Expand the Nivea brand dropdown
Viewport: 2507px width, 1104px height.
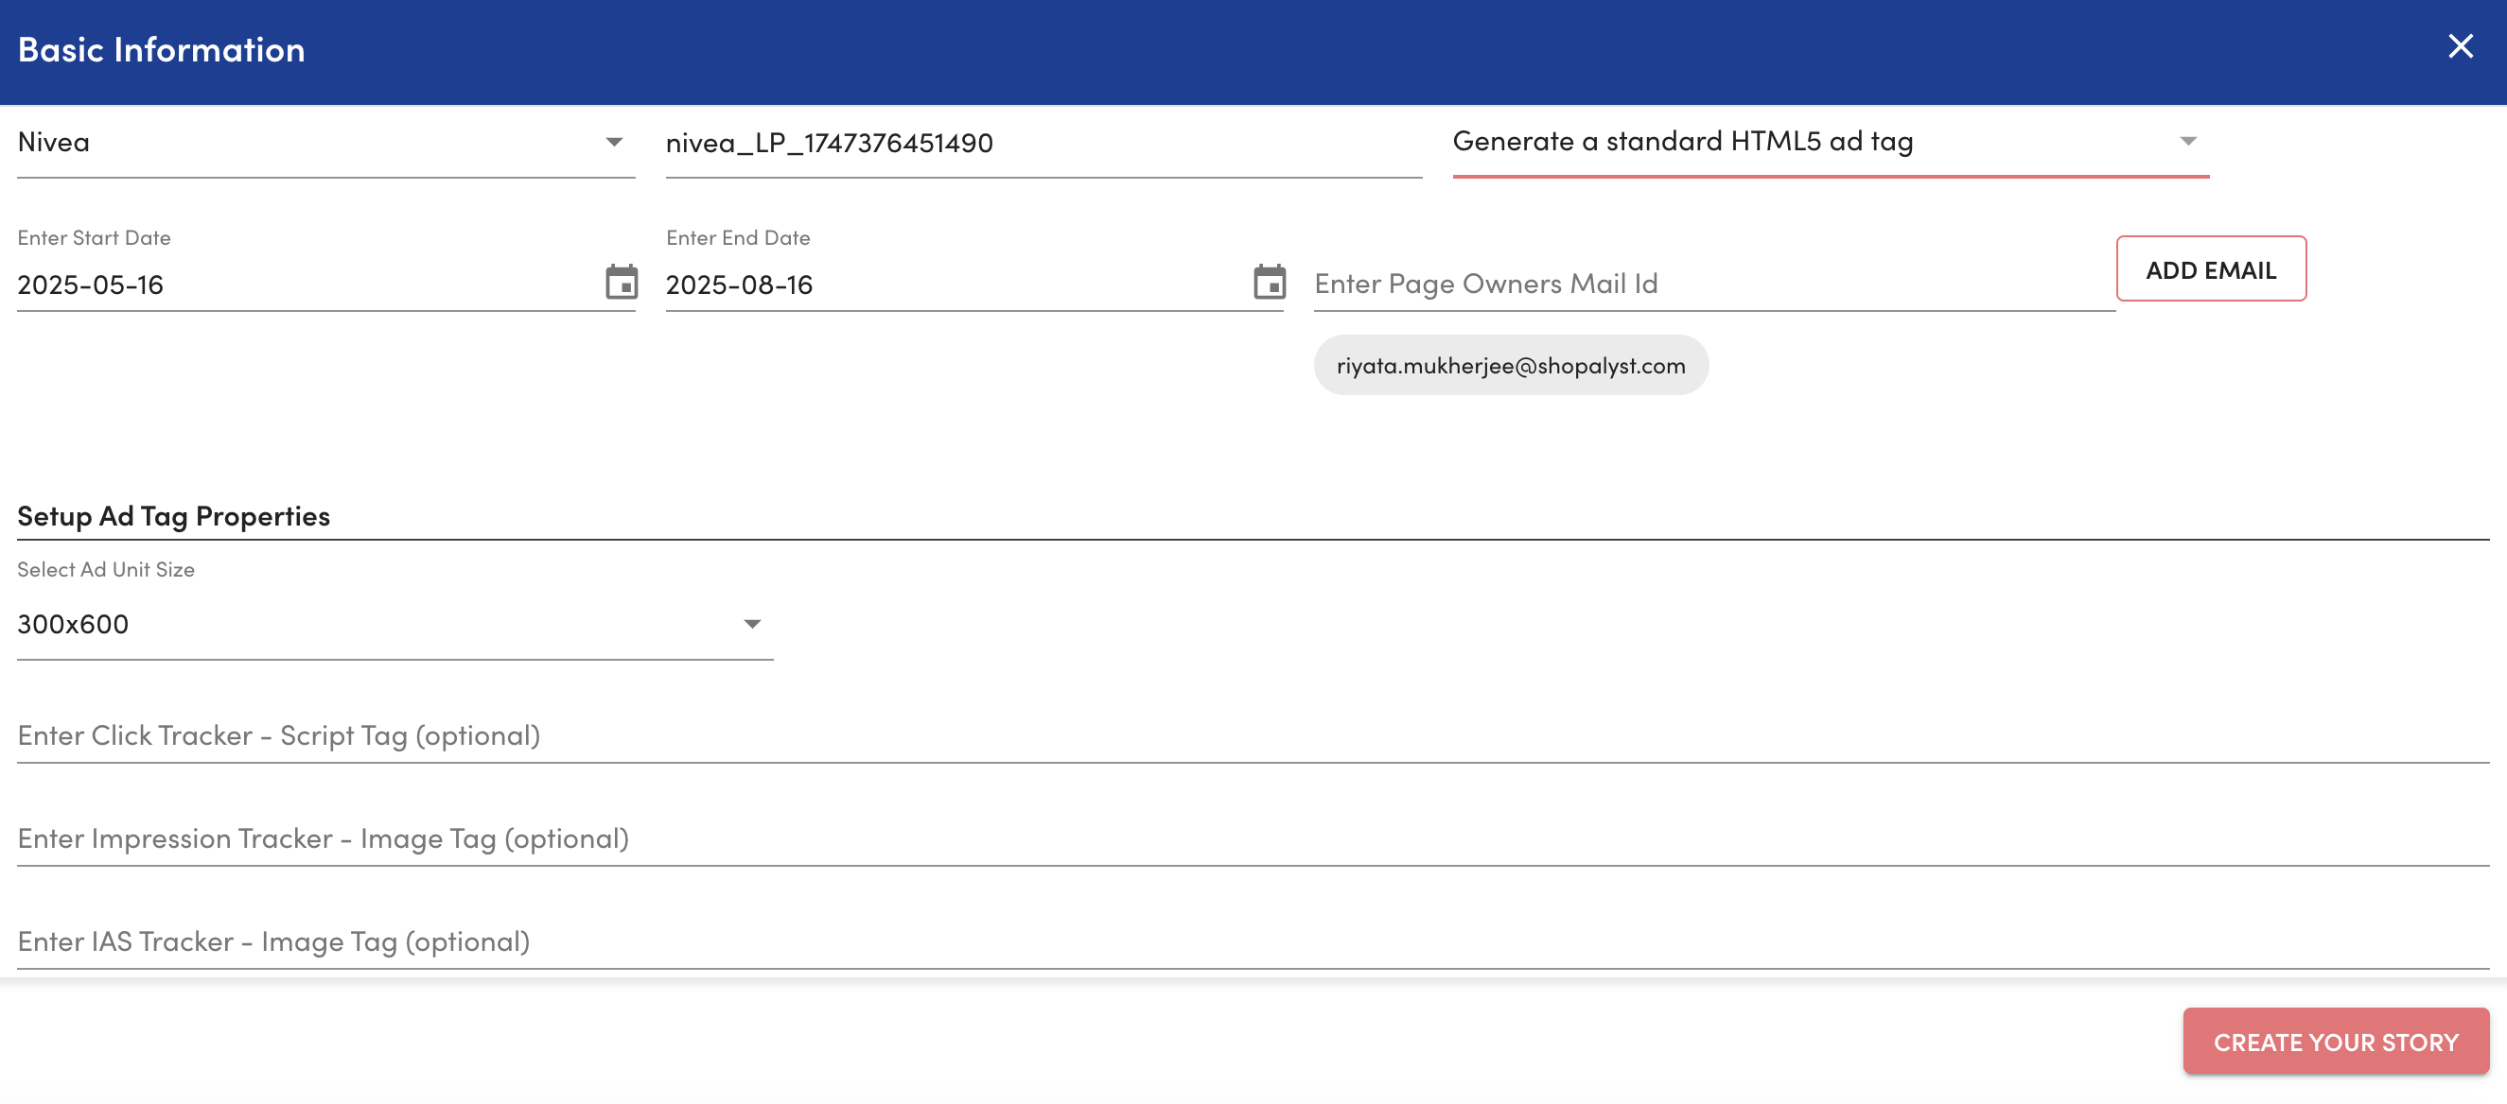tap(613, 142)
